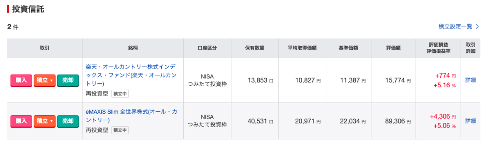
Task: View 詳細 for 楽天・オールカントリー row
Action: tap(471, 80)
